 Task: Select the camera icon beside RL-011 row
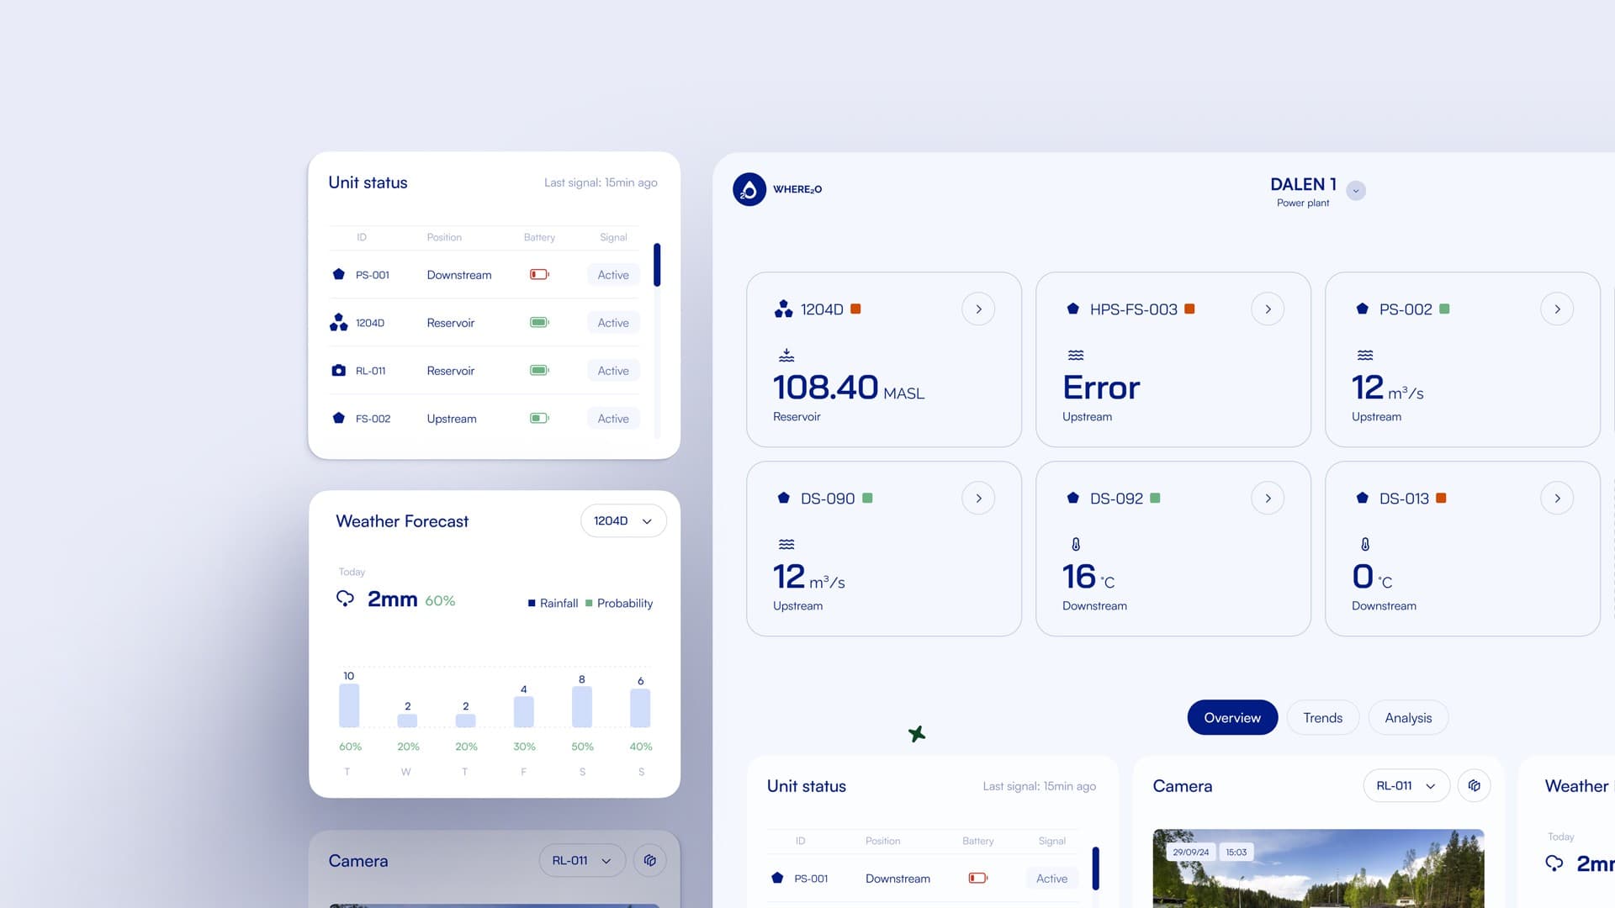[x=339, y=370]
